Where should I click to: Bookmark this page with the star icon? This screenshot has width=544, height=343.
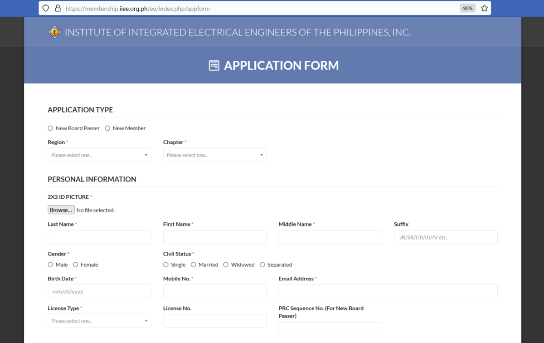pyautogui.click(x=484, y=8)
